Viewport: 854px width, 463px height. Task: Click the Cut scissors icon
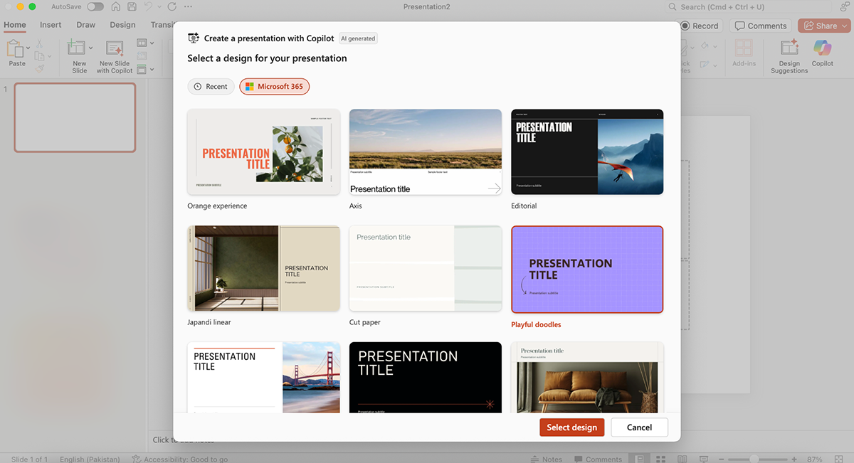[40, 43]
